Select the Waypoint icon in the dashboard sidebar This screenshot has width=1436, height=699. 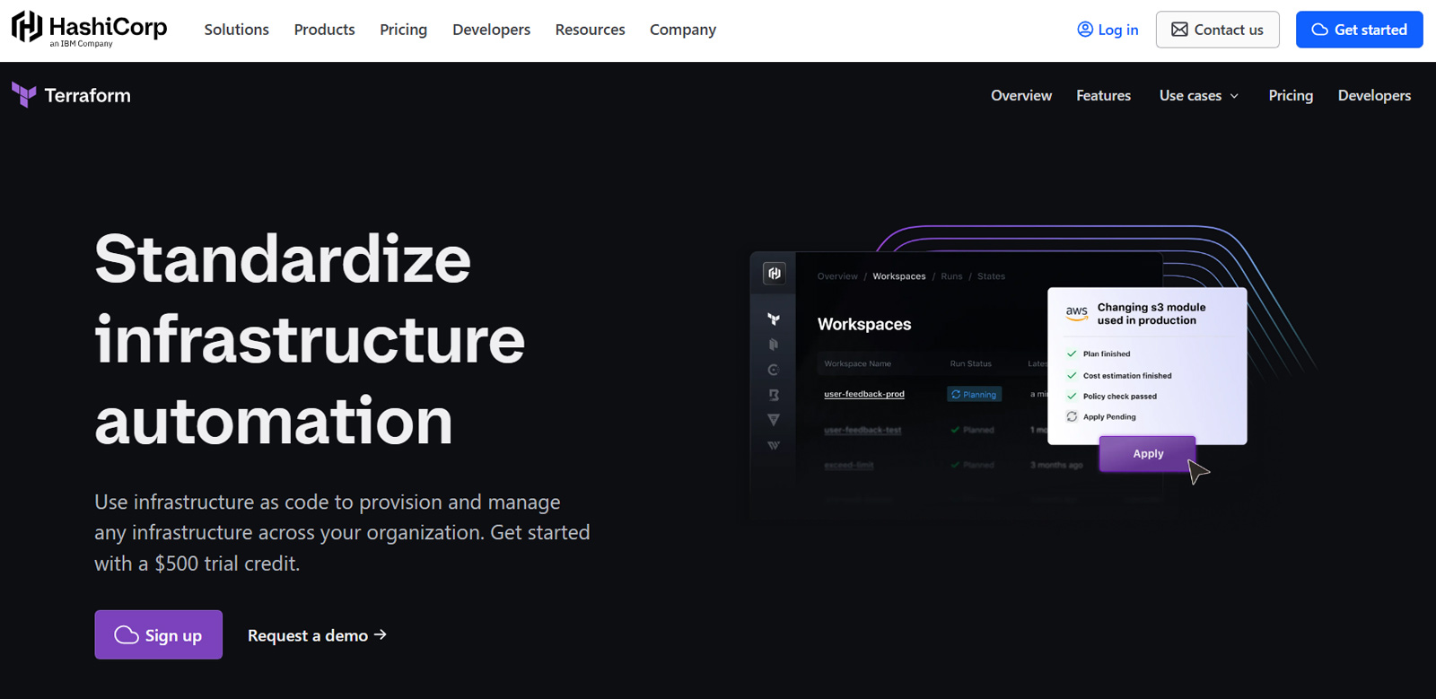[774, 445]
